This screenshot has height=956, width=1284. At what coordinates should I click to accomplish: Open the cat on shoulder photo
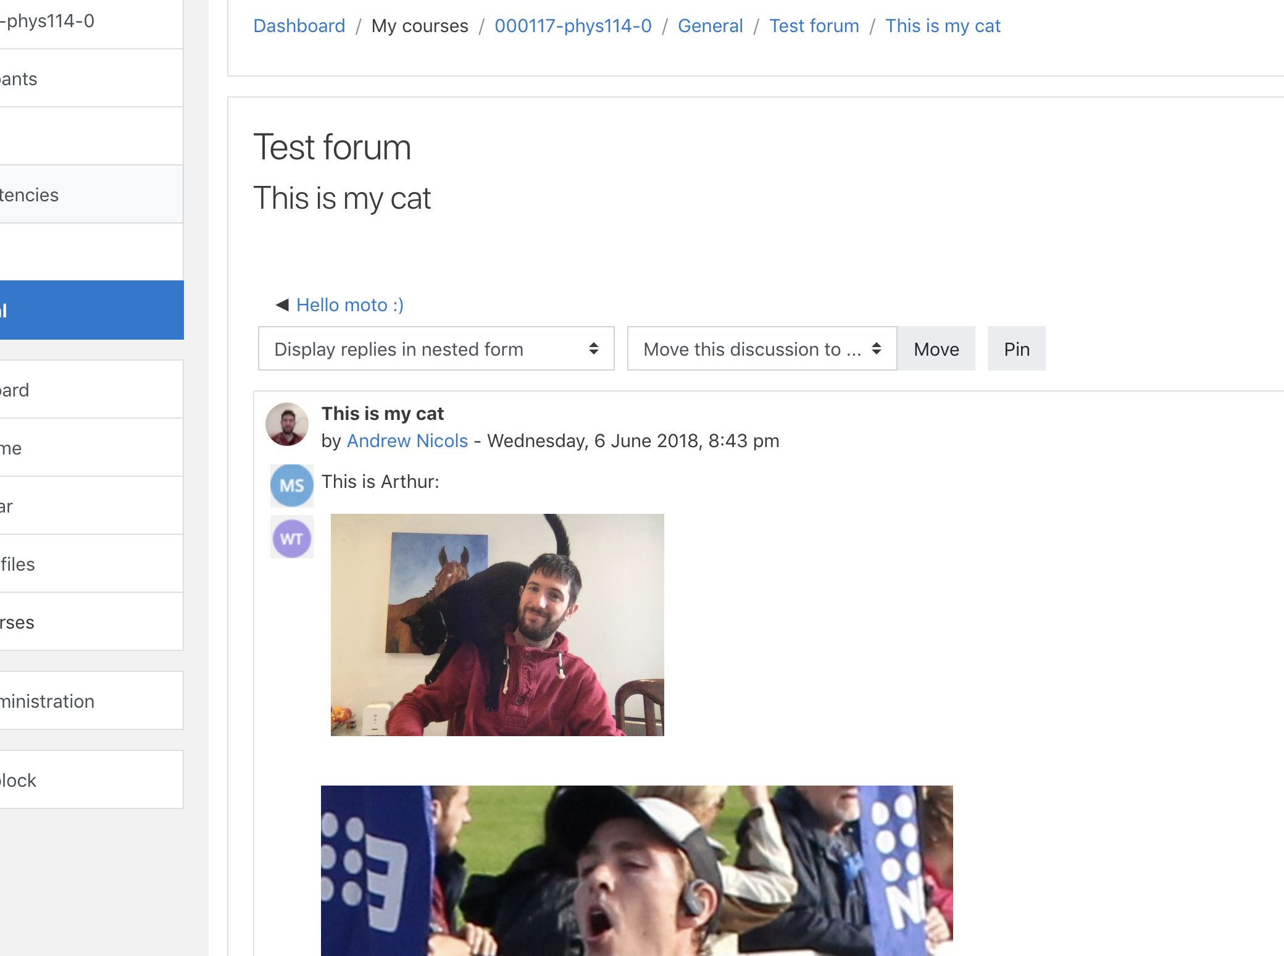[498, 625]
